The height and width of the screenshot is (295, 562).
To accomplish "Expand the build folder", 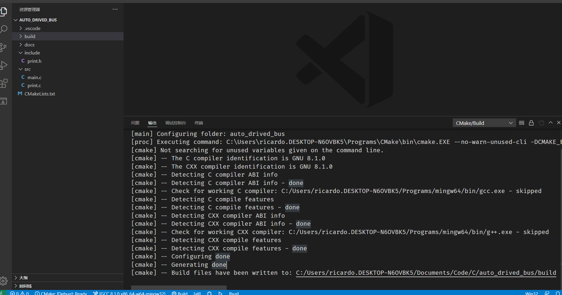I will (x=30, y=36).
